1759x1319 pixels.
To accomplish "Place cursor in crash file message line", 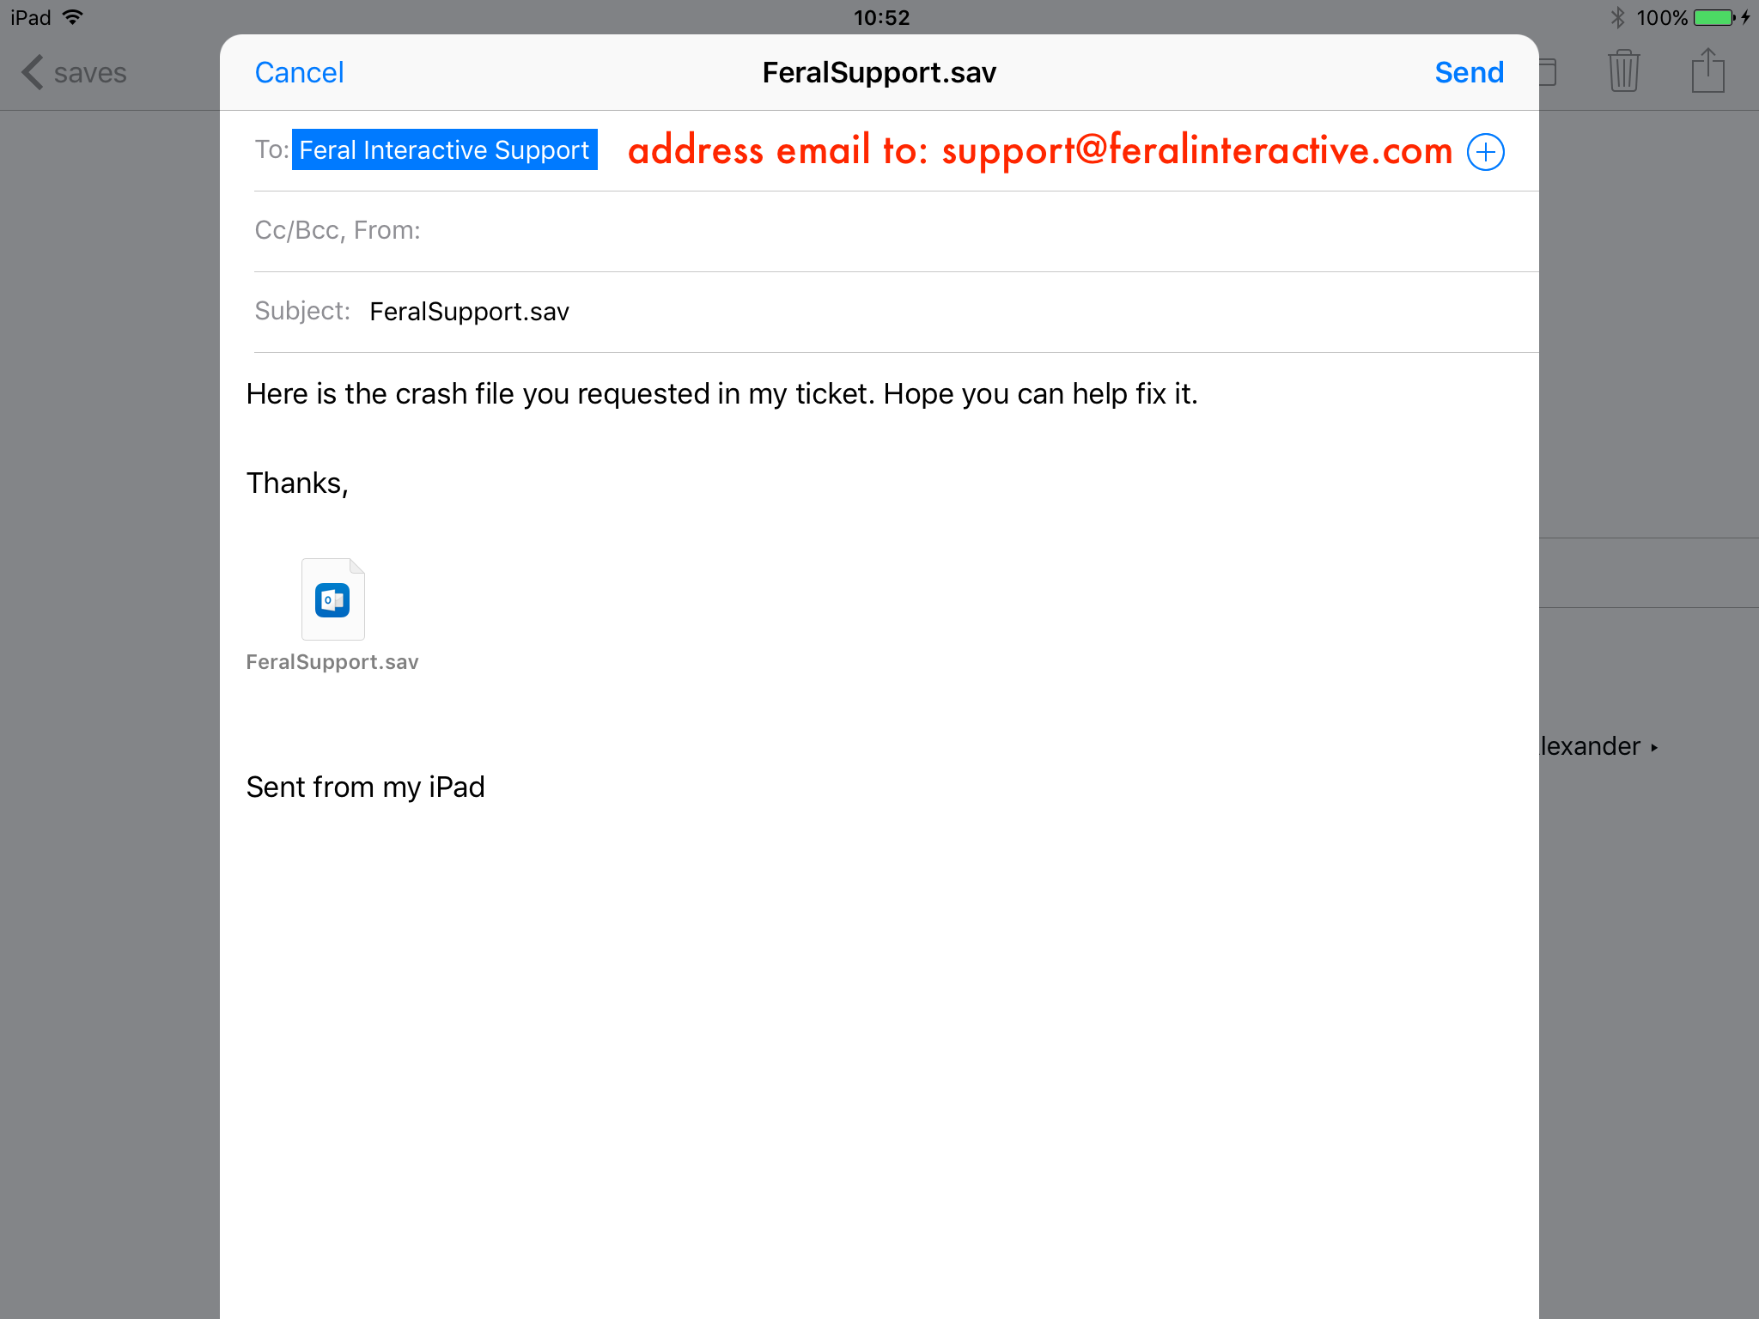I will pos(721,393).
